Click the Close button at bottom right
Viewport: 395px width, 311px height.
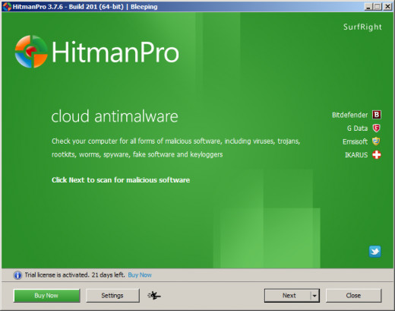pos(353,296)
